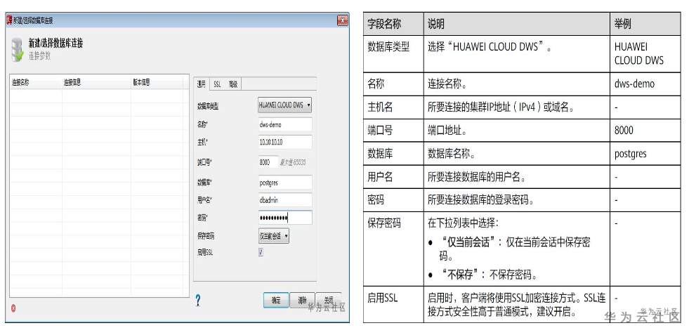689x335 pixels.
Task: Click the 启用SSL row label in the table
Action: coord(382,298)
